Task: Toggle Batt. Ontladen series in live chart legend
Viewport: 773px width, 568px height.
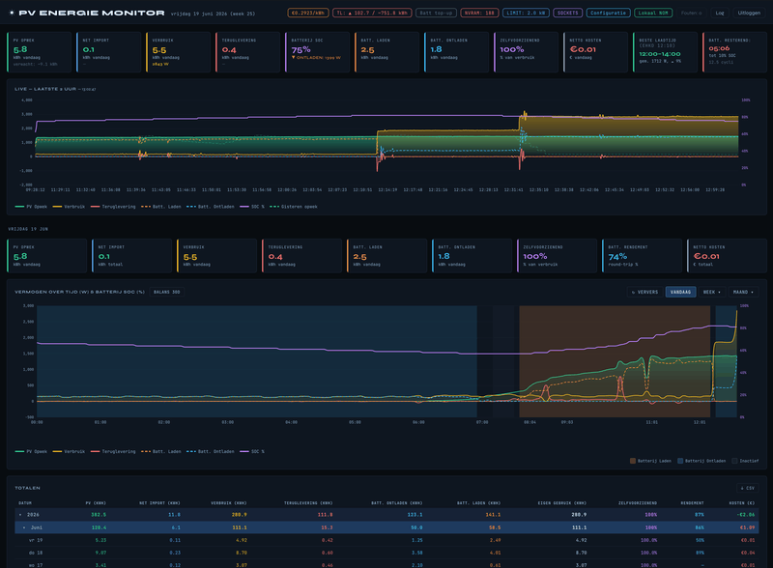Action: pyautogui.click(x=211, y=207)
